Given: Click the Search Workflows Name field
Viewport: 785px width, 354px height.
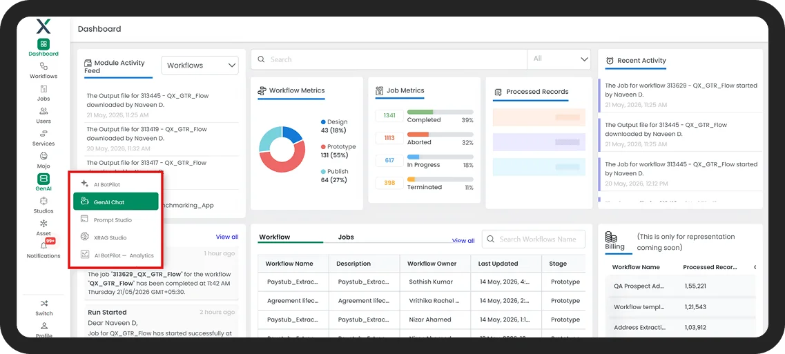Looking at the screenshot, I should pyautogui.click(x=533, y=239).
